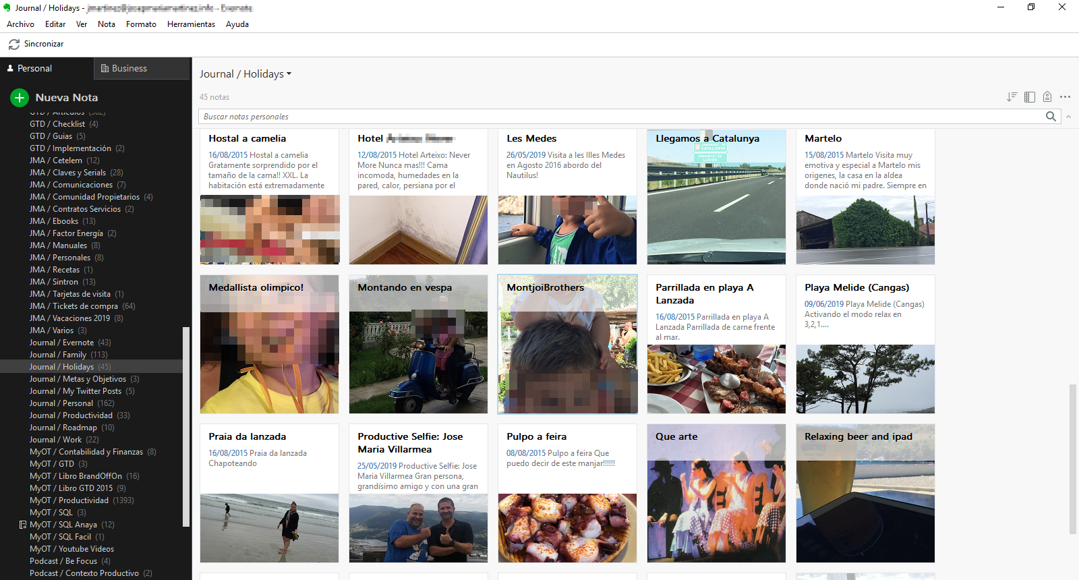Open the JMA / Vacaciones 2019 notebook
The height and width of the screenshot is (580, 1079).
click(x=69, y=318)
